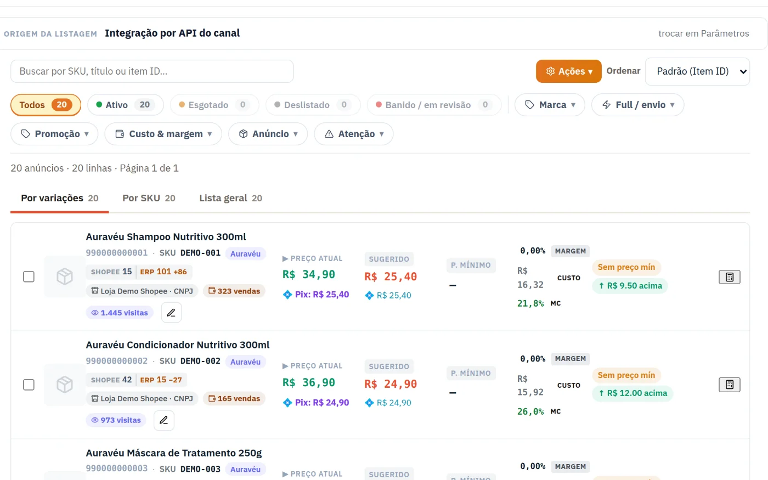Switch to the Por variações tab
The height and width of the screenshot is (480, 768).
[60, 198]
